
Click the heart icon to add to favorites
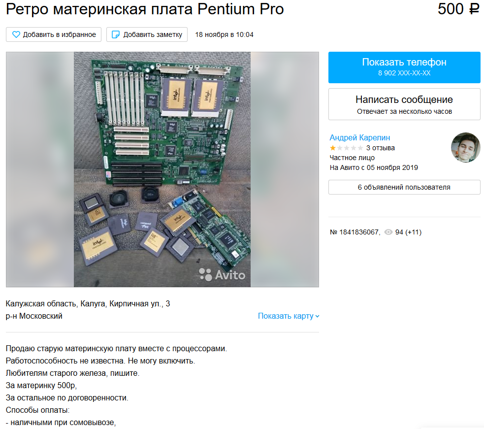[x=16, y=34]
